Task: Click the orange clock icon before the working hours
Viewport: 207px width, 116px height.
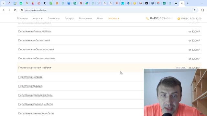Action: 179,19
